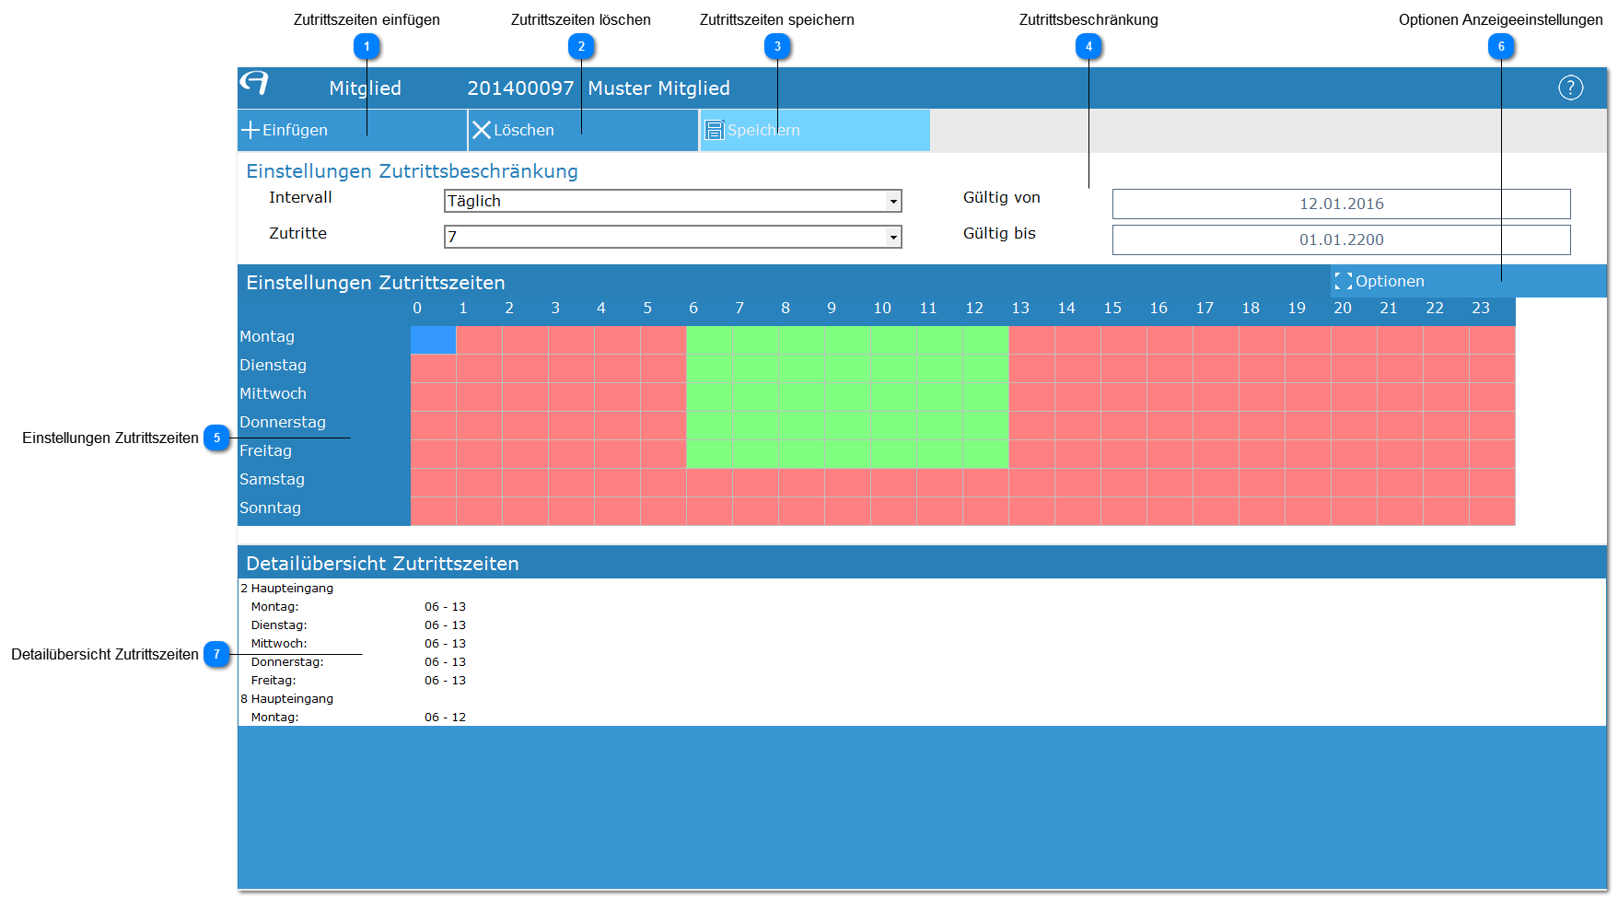Toggle the Sonntag hour 23 red cell
1618x899 pixels.
tap(1492, 511)
